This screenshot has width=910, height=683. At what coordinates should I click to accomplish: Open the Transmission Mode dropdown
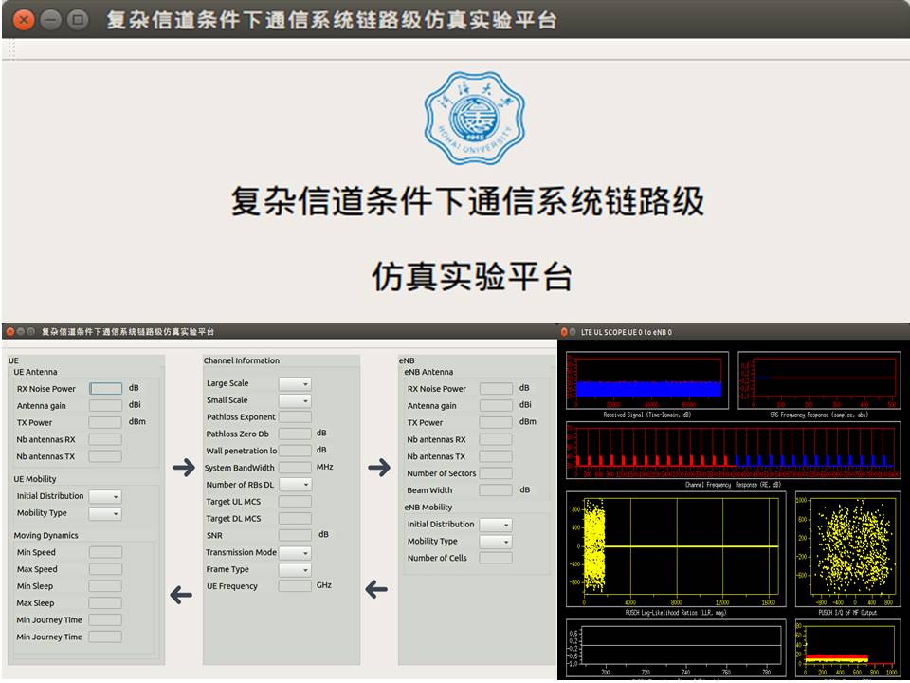[x=295, y=553]
